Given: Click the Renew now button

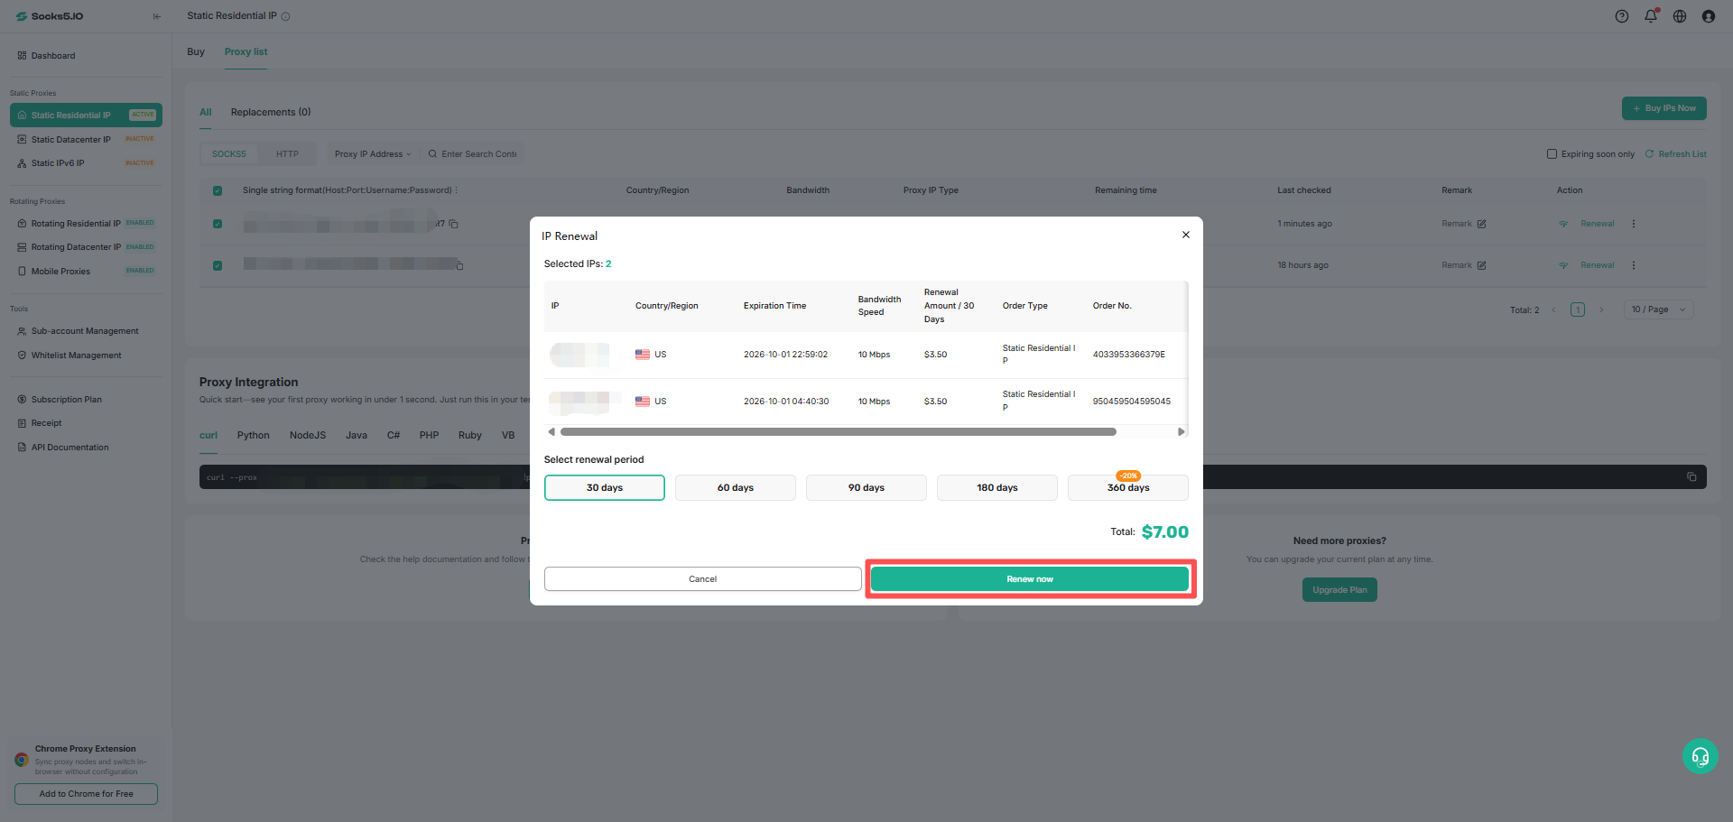Looking at the screenshot, I should pyautogui.click(x=1030, y=579).
